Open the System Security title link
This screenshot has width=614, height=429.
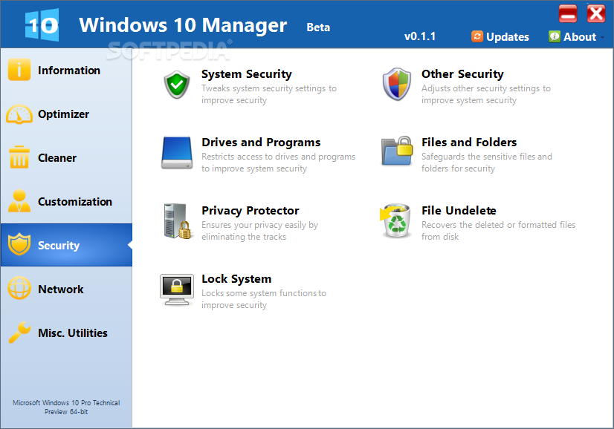click(246, 74)
